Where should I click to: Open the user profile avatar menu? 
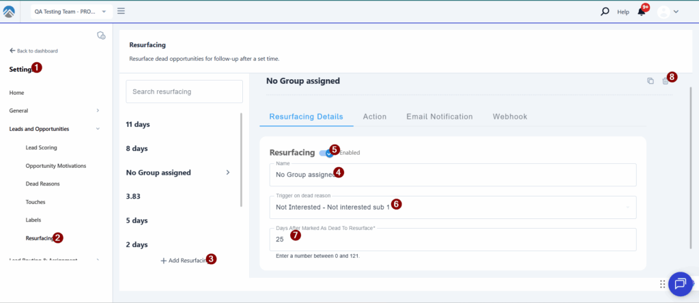(x=668, y=12)
